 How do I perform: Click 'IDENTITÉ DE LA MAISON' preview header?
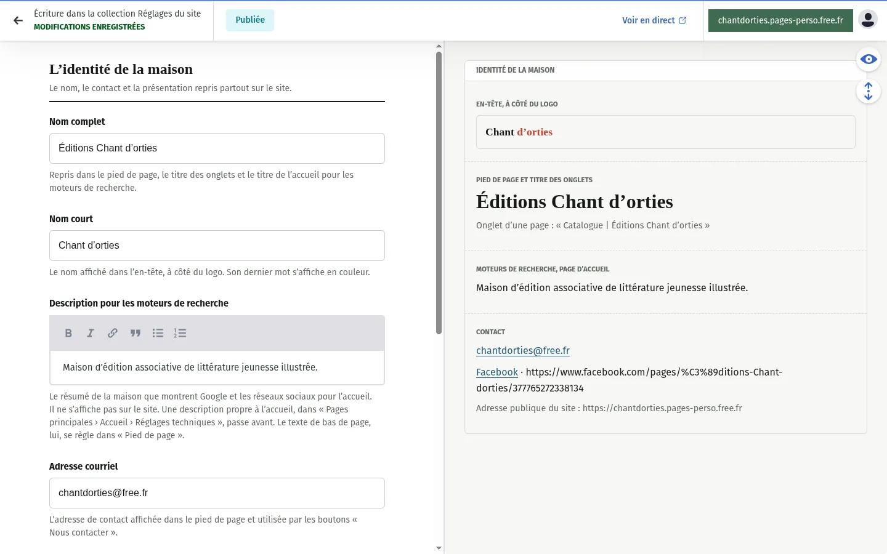coord(515,70)
